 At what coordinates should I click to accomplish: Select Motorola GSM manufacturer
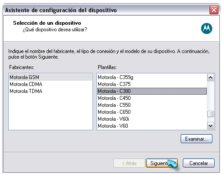click(50, 77)
